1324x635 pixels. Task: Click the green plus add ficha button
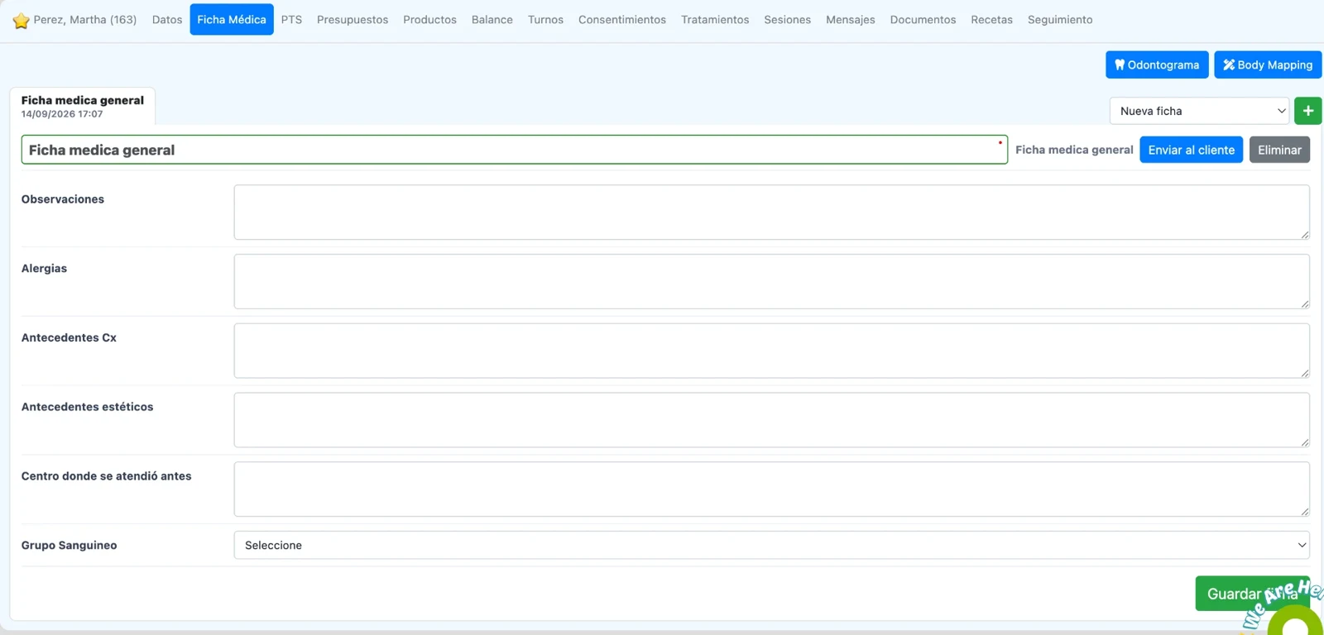click(1307, 111)
